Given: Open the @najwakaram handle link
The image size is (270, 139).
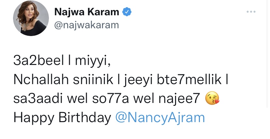Looking at the screenshot, I should pos(86,25).
